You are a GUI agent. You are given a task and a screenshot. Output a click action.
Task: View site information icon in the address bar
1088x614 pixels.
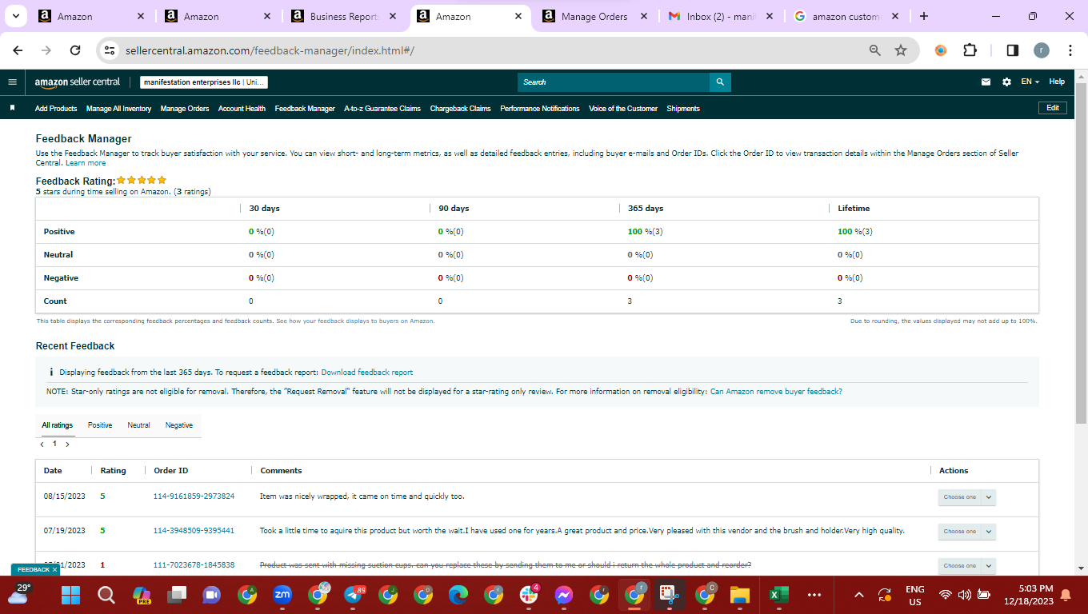(110, 50)
